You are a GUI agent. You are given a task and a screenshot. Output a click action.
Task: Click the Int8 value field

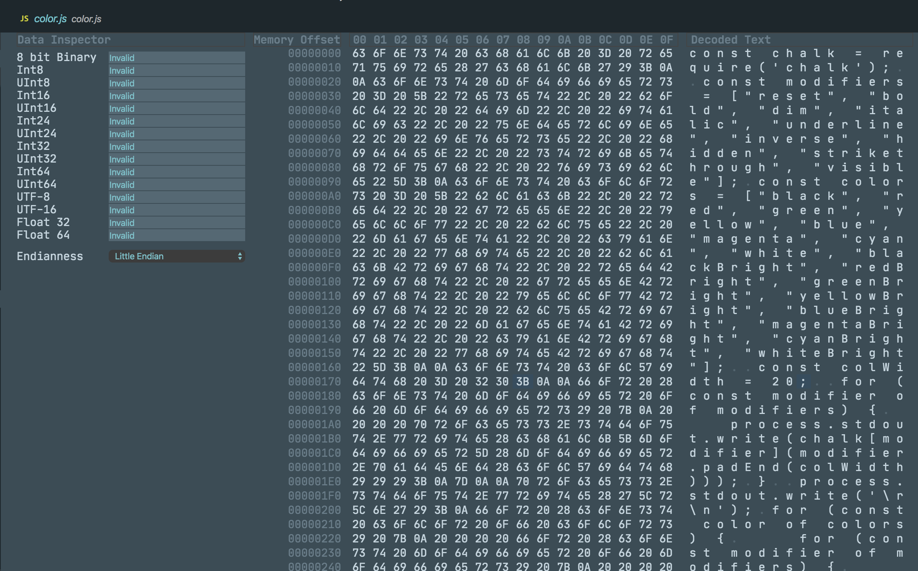[x=177, y=70]
